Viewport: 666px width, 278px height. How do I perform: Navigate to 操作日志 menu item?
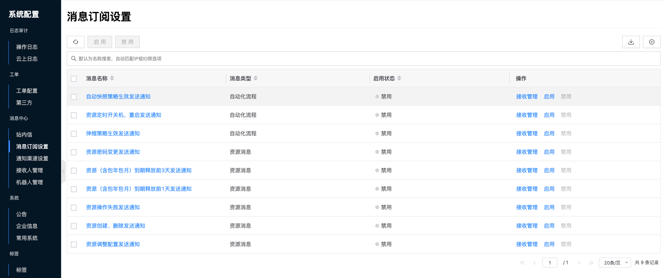click(x=27, y=47)
